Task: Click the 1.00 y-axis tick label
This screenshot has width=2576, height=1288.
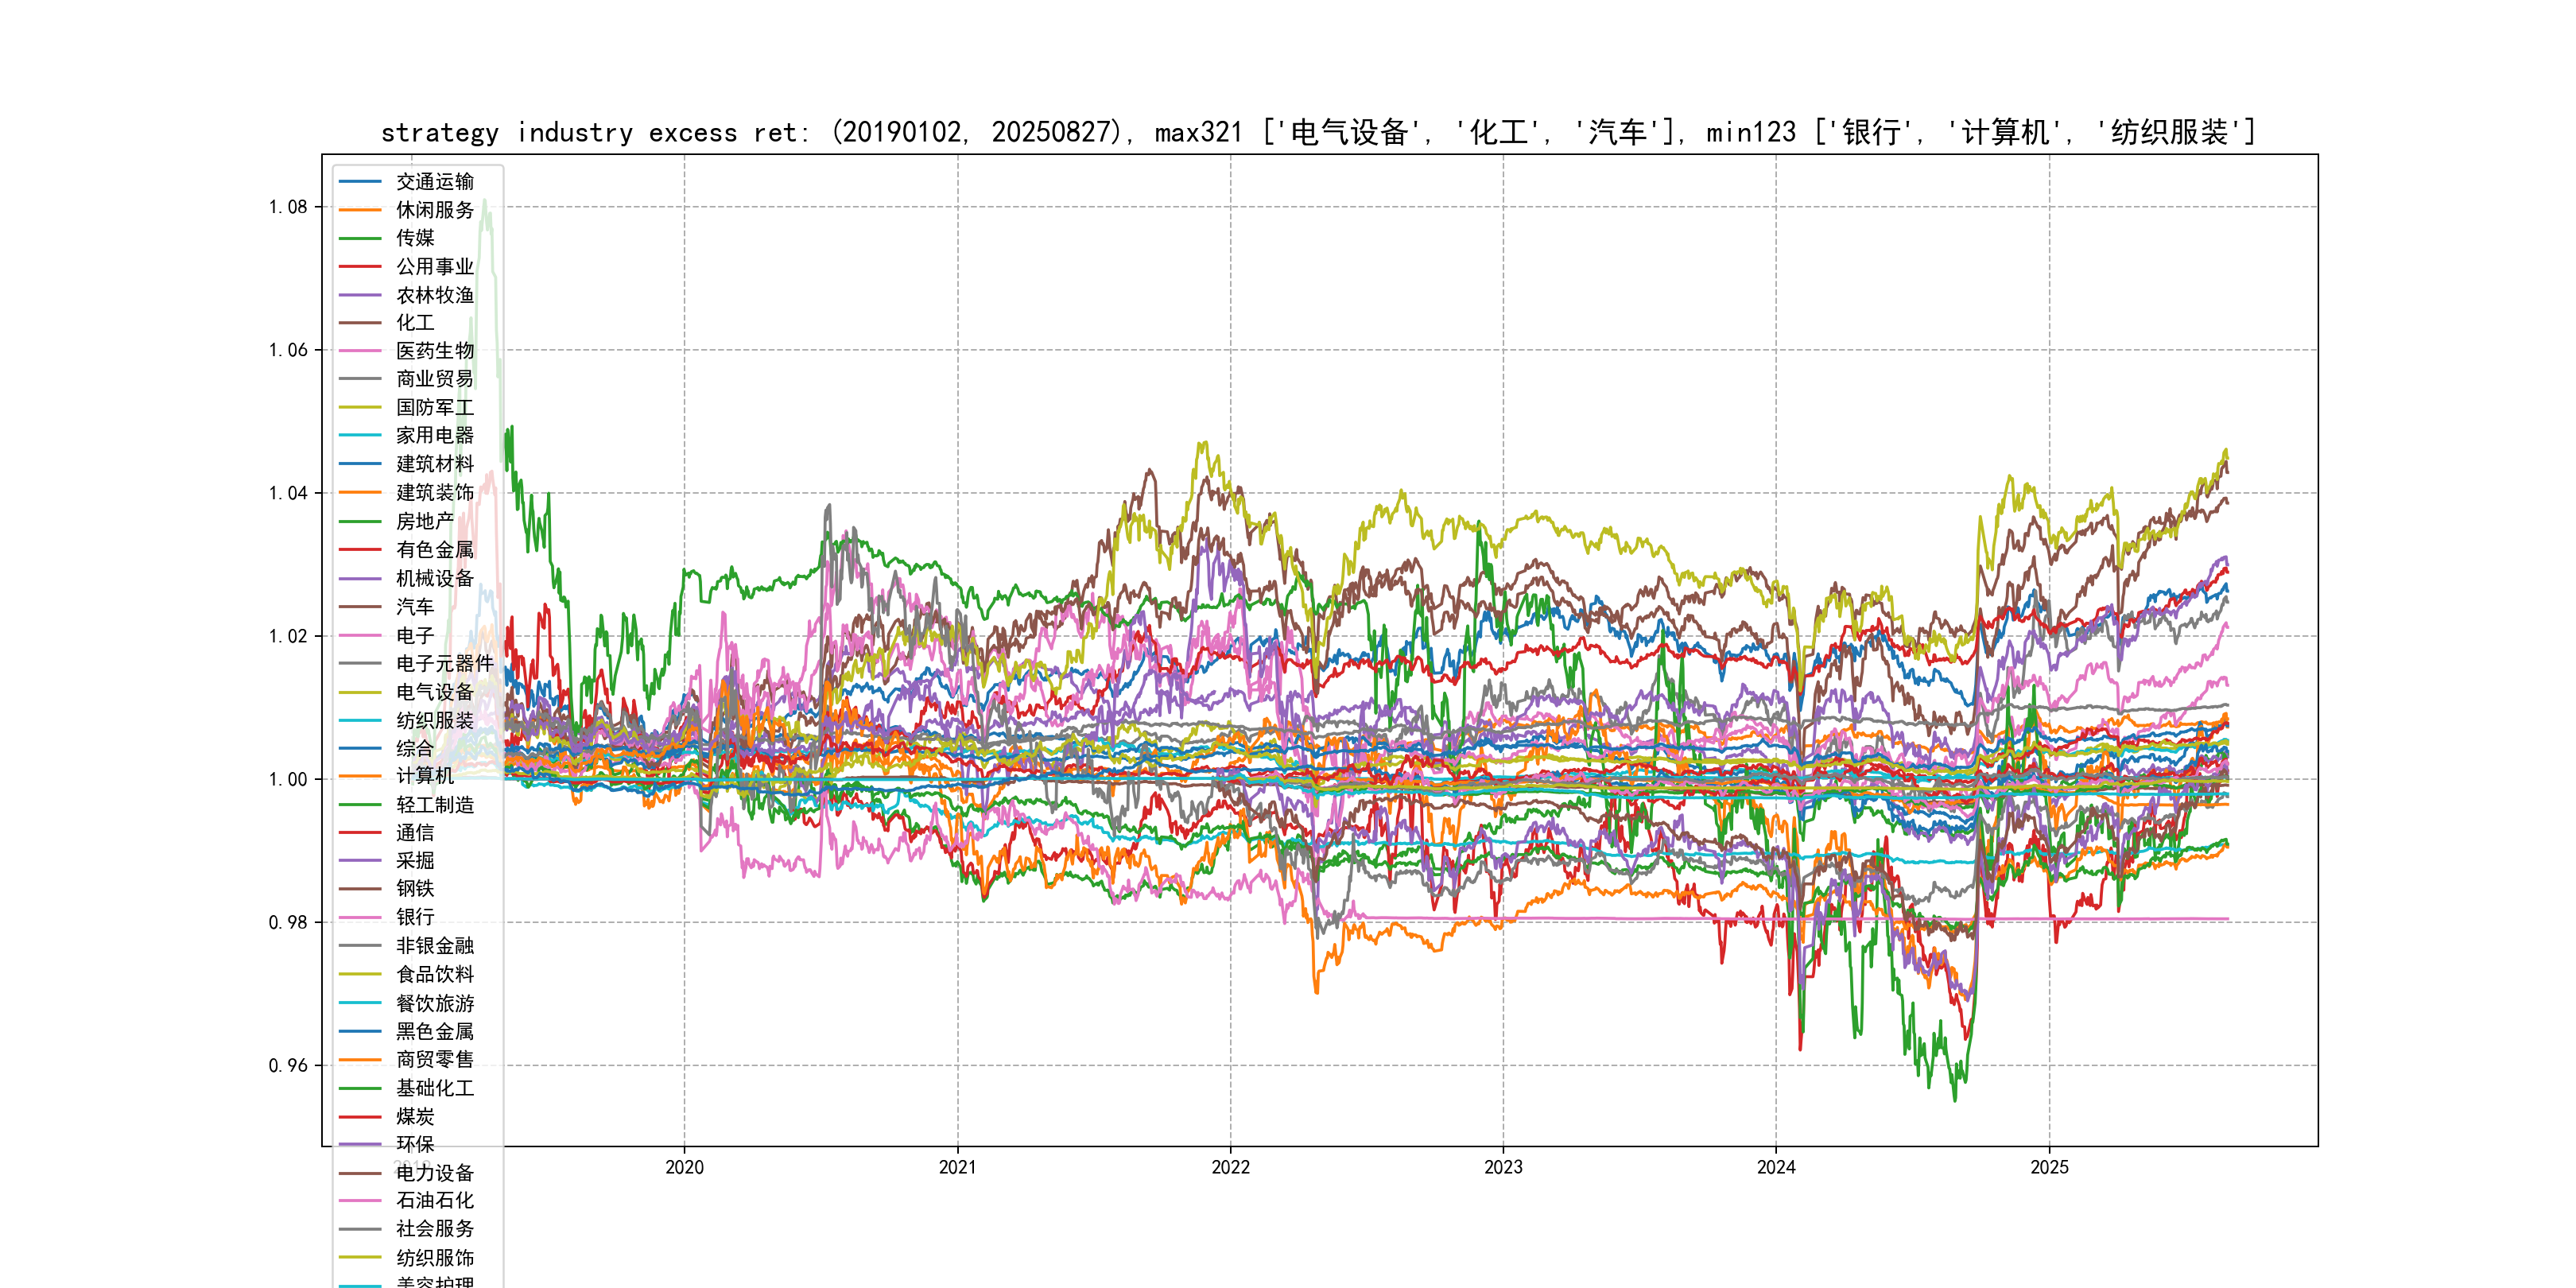Action: click(288, 779)
